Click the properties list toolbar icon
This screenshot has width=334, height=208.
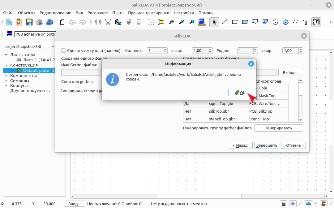[139, 22]
